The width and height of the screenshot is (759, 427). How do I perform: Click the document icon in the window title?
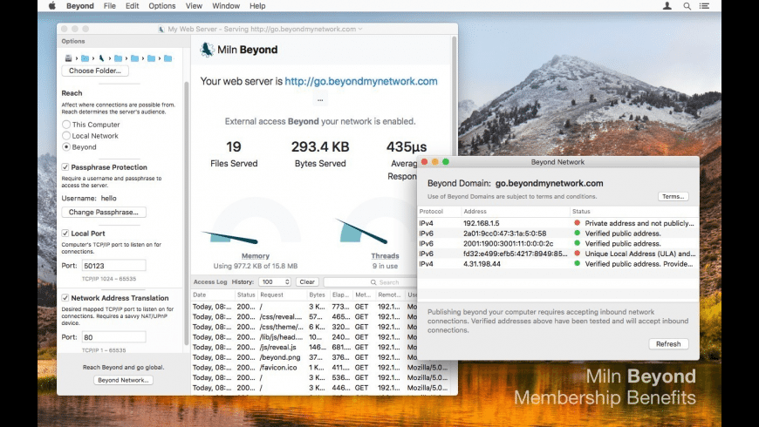[161, 29]
